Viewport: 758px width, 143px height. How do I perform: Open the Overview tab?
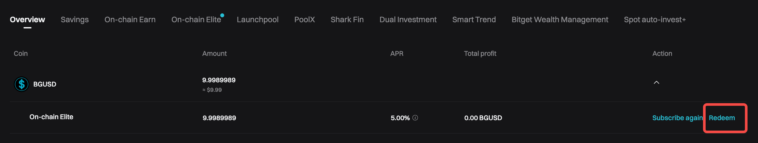pos(27,20)
